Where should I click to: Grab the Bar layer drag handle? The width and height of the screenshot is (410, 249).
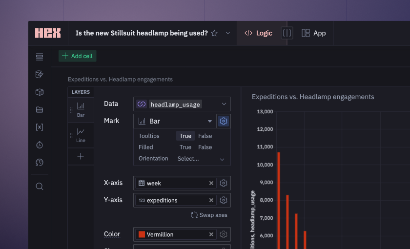point(71,110)
